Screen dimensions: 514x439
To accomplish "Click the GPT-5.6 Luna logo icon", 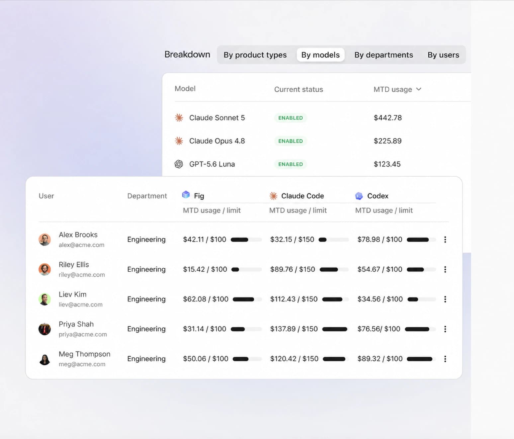I will coord(179,164).
